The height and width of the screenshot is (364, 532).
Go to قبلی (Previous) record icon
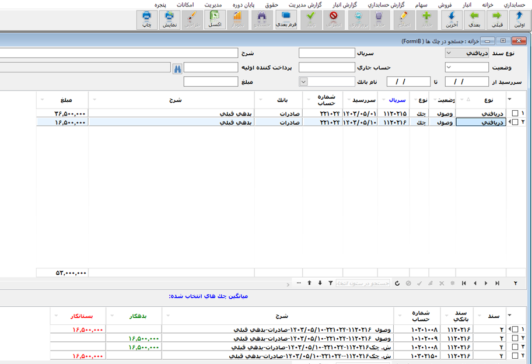[x=497, y=20]
